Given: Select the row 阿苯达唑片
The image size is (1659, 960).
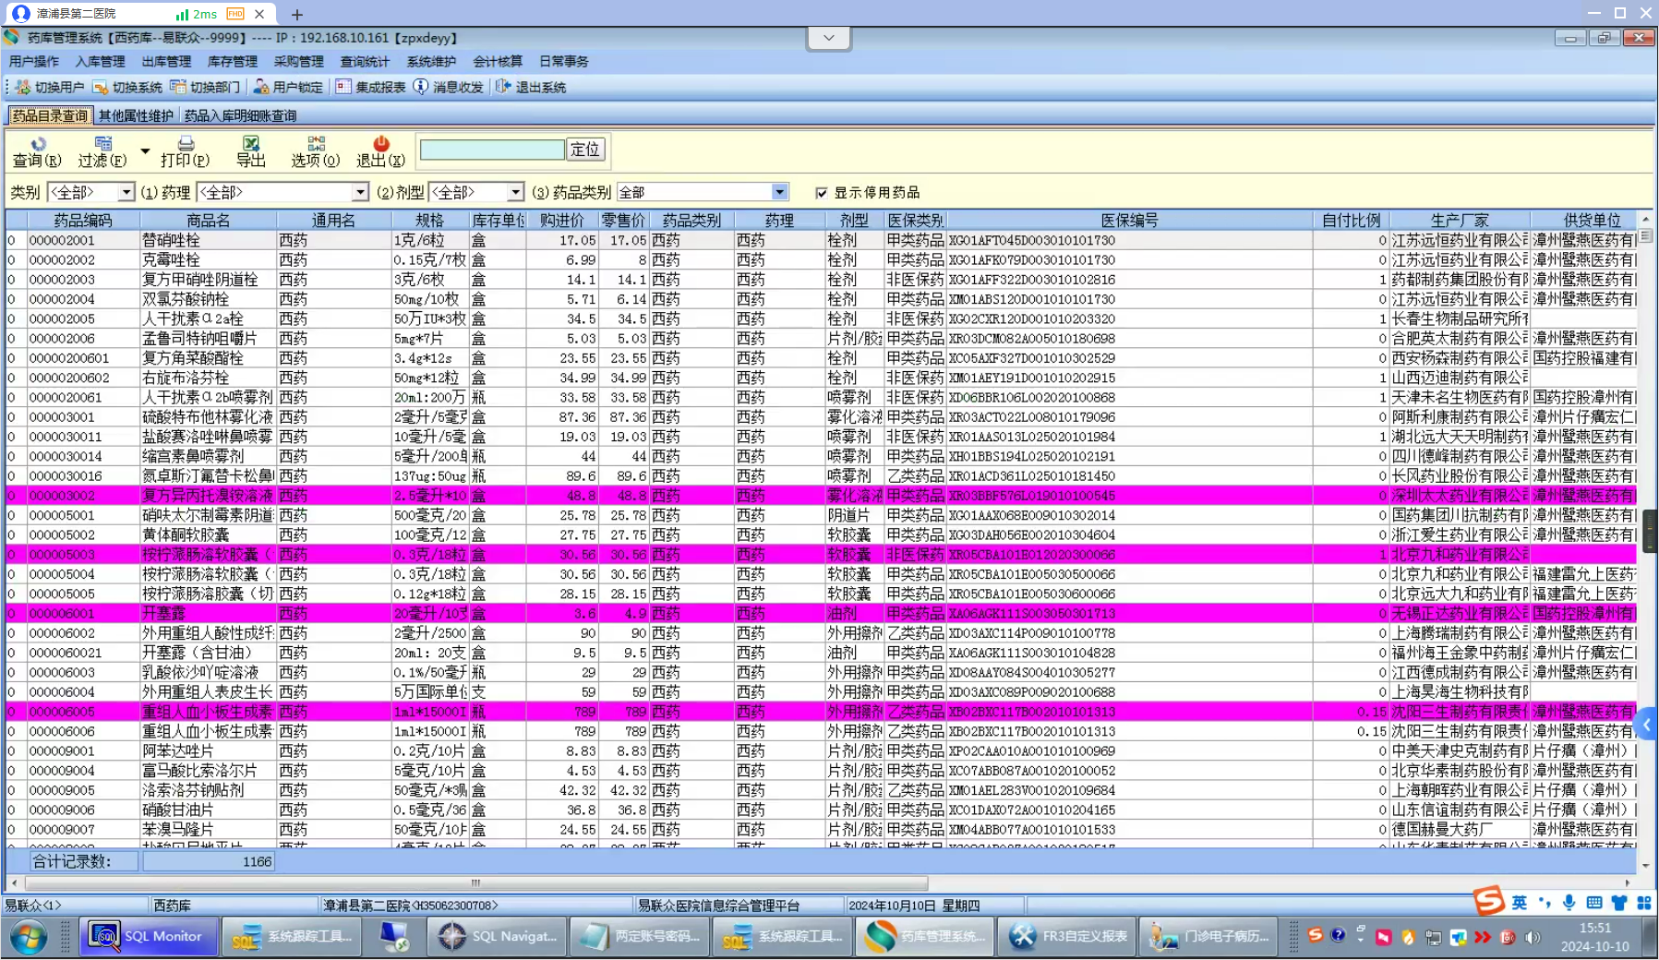Looking at the screenshot, I should [822, 750].
